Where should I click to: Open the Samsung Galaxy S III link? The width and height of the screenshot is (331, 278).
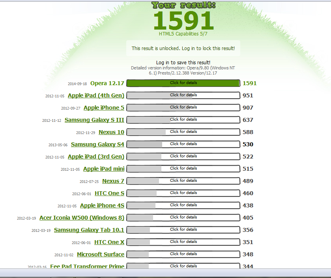[94, 120]
